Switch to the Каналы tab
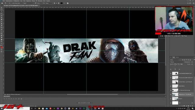Screen dimensions: 195x110 (x=177, y=57)
